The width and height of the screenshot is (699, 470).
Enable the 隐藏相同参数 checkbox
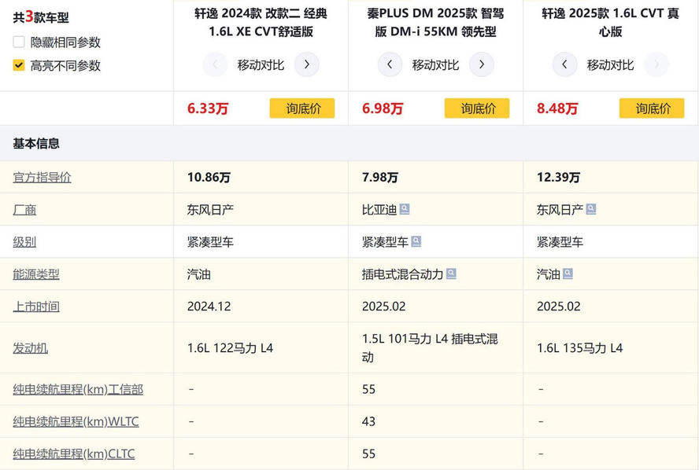(19, 42)
